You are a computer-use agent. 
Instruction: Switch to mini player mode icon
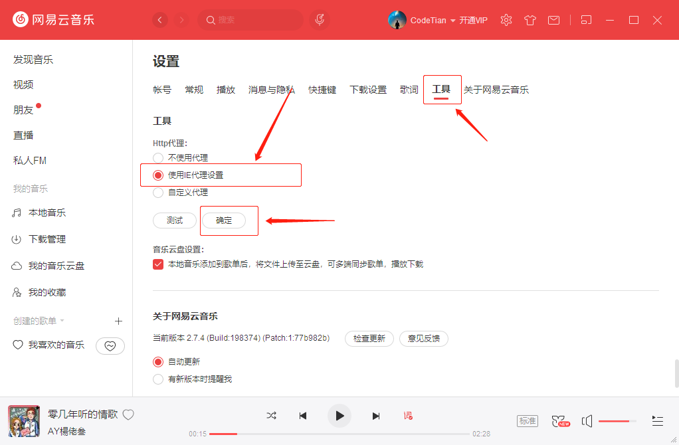tap(586, 20)
